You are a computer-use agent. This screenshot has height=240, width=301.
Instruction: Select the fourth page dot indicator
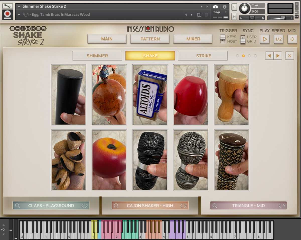tap(255, 56)
